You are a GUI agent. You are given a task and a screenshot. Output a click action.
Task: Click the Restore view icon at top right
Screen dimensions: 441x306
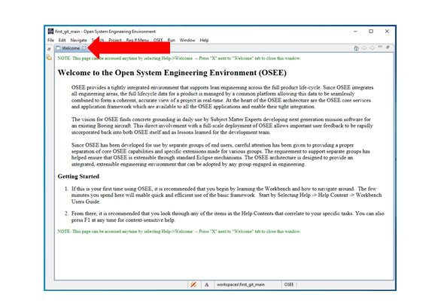point(388,47)
